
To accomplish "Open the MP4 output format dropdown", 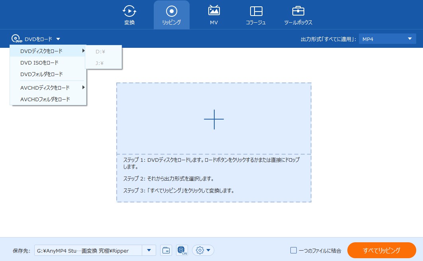I will (x=387, y=39).
